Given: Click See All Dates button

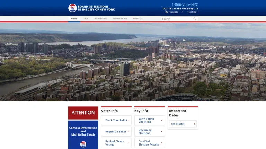Looking at the screenshot, I should [183, 124].
